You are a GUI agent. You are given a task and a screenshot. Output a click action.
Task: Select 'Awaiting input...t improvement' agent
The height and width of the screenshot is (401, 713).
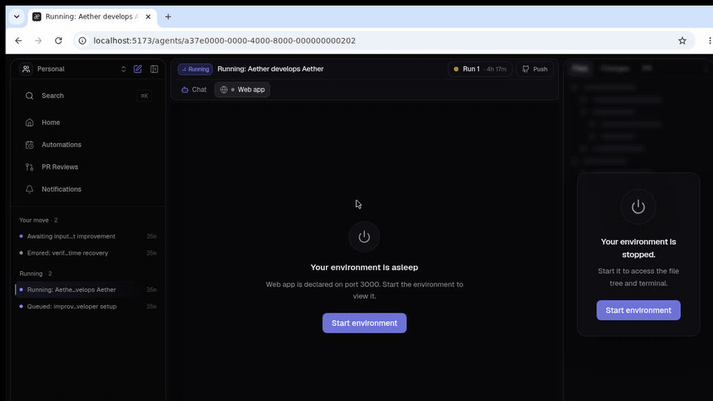88,236
